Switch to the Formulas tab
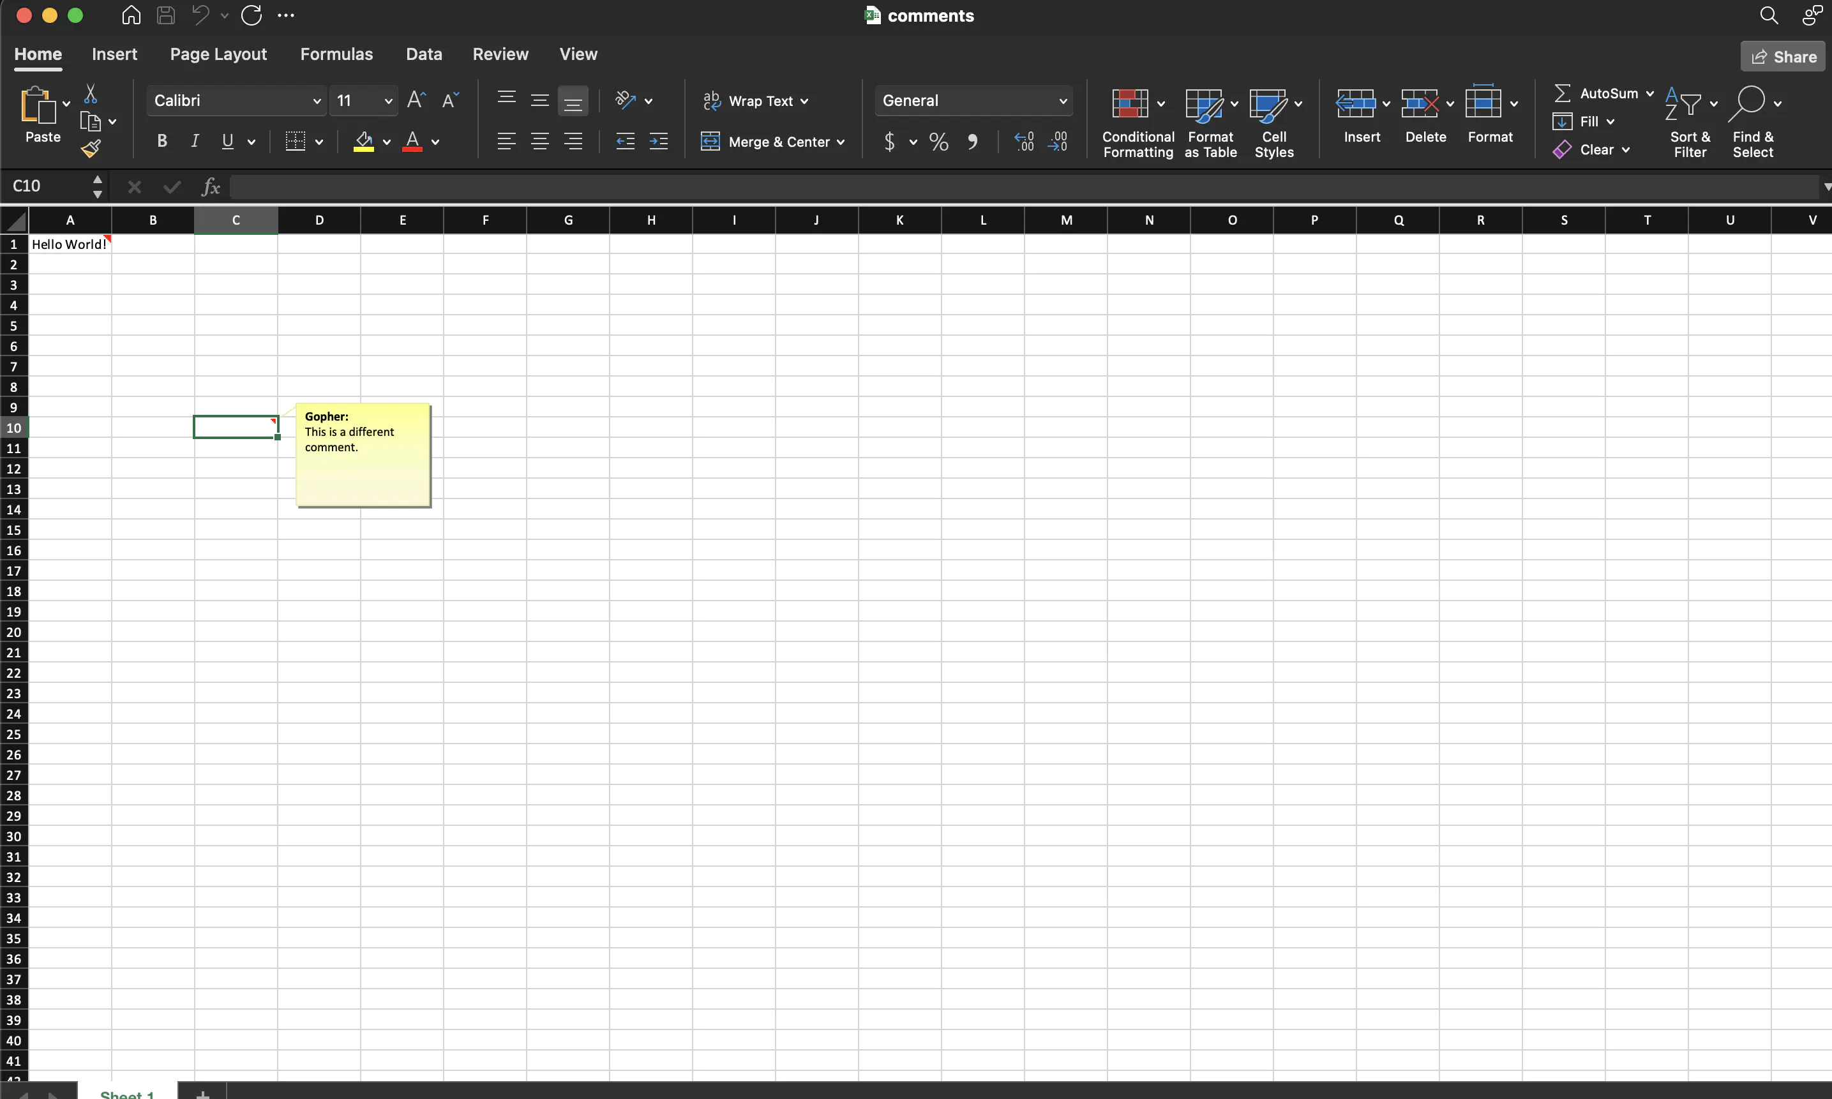This screenshot has height=1099, width=1832. pos(337,54)
